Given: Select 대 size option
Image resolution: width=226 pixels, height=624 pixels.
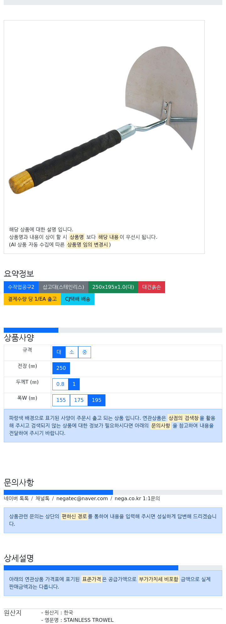Looking at the screenshot, I should (x=59, y=352).
